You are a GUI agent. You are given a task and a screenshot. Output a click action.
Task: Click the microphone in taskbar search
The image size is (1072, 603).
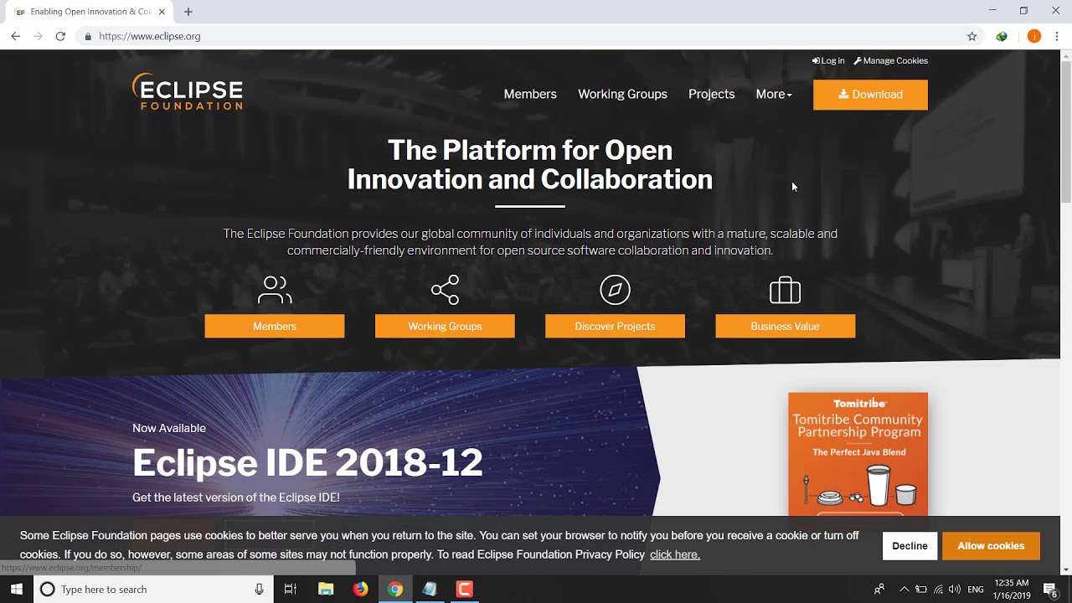260,589
